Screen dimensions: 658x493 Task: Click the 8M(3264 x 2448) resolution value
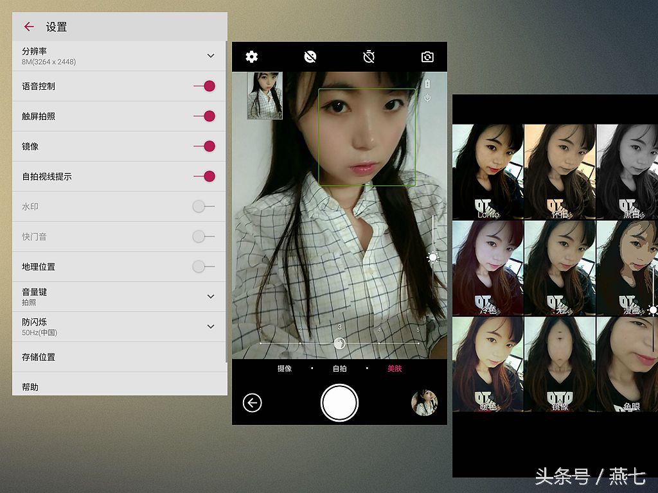tap(49, 62)
